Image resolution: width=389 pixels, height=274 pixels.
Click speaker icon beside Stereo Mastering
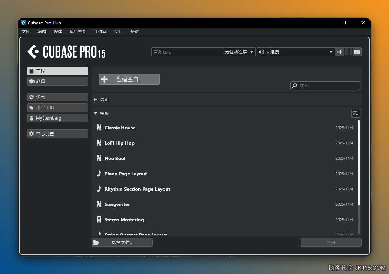pyautogui.click(x=99, y=220)
